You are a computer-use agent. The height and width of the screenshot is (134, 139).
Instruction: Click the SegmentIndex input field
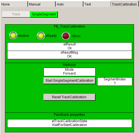point(115,81)
